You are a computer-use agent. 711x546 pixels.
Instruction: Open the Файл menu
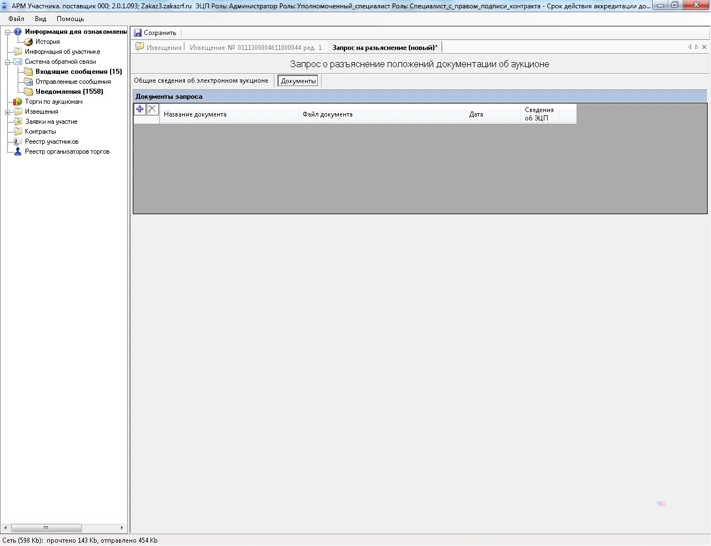[16, 19]
